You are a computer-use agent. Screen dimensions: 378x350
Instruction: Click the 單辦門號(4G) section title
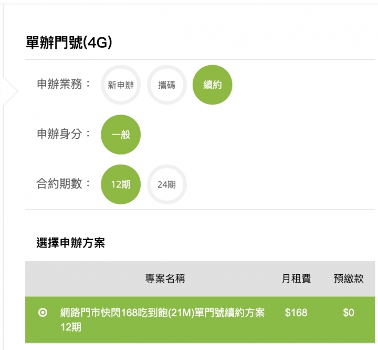pos(69,43)
